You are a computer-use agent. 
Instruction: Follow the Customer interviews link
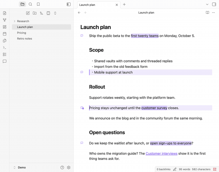162,154
